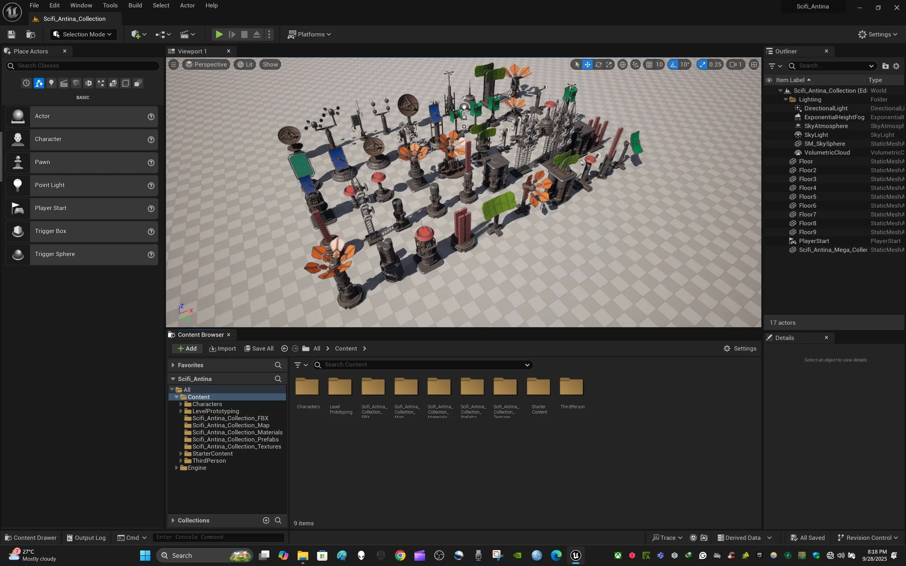Toggle rotation snapping angle button
The height and width of the screenshot is (566, 906).
673,64
